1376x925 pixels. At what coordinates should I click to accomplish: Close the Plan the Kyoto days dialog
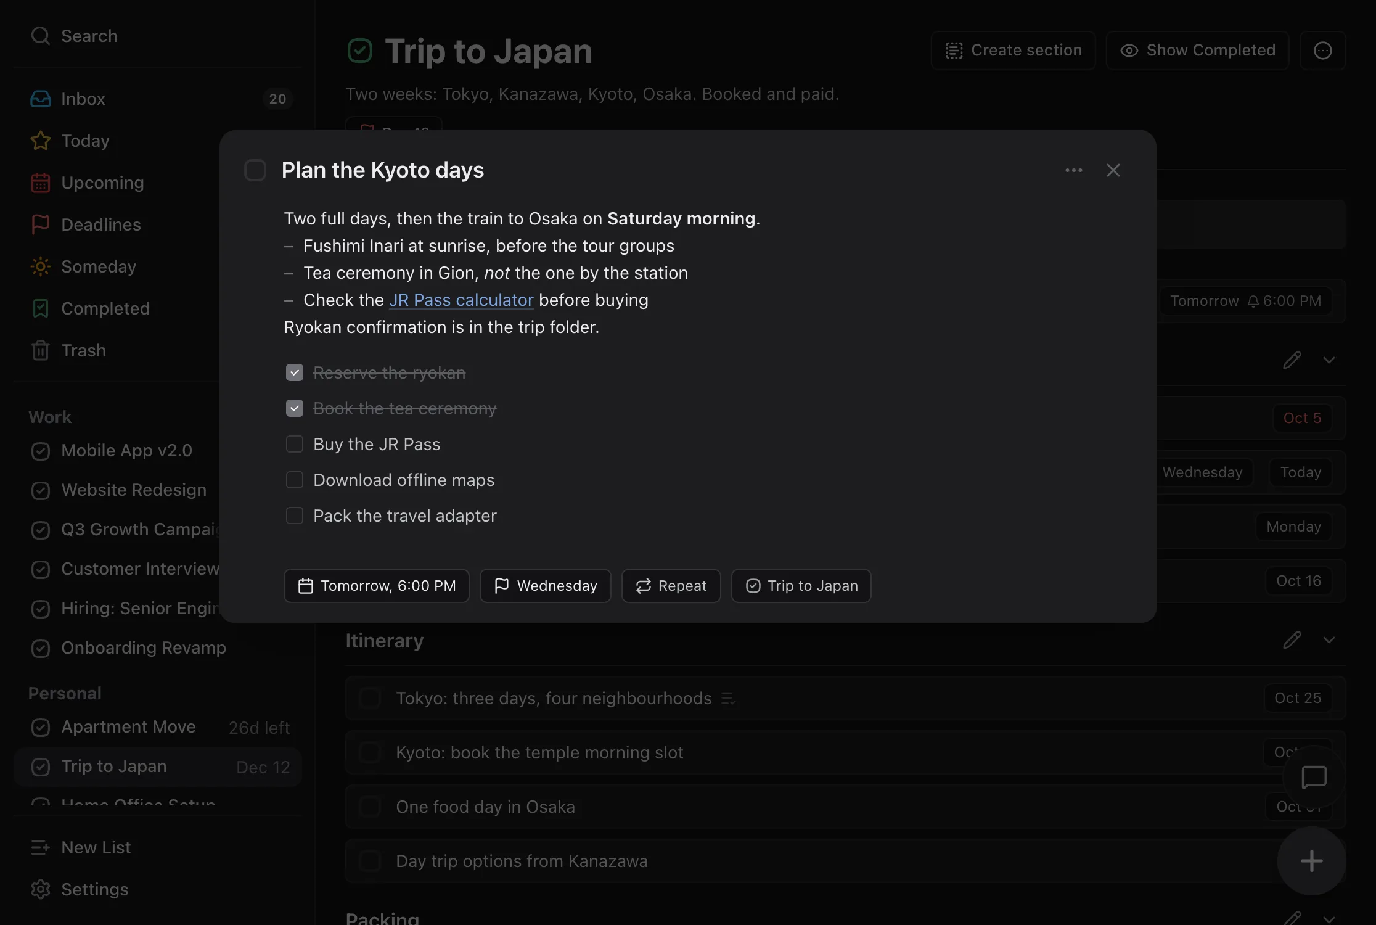[x=1113, y=170]
